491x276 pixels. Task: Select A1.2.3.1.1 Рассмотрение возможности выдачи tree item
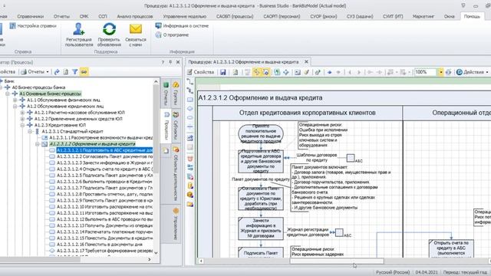coord(101,137)
